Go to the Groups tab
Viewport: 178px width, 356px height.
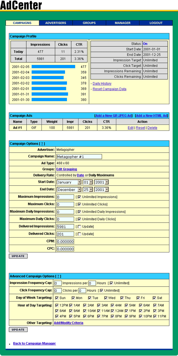(89, 23)
